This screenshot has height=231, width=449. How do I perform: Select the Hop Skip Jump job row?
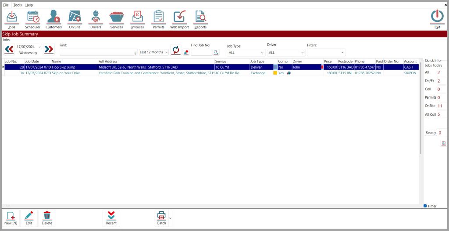212,67
